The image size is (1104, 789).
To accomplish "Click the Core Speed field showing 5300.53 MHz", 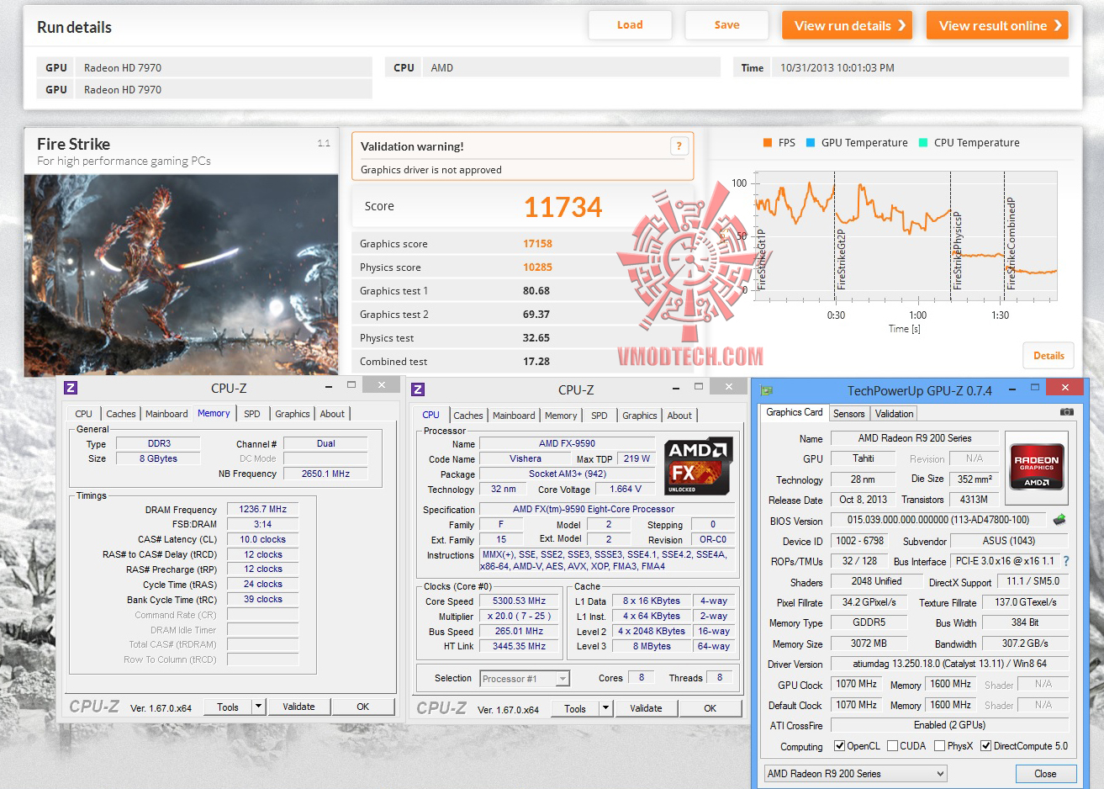I will click(x=519, y=601).
